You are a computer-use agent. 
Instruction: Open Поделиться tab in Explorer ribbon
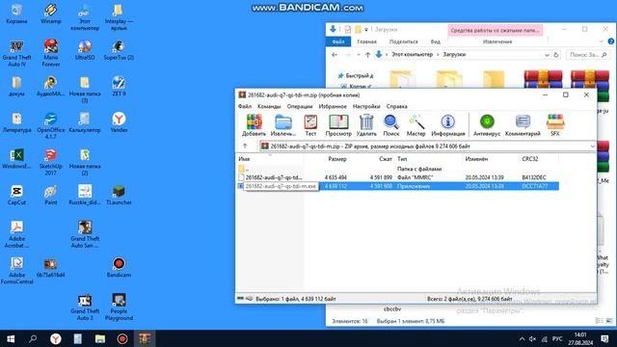(x=403, y=41)
